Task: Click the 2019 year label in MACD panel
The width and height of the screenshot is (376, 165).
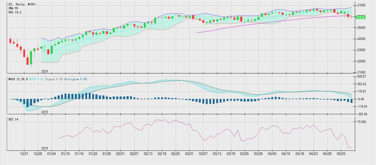Action: click(45, 112)
